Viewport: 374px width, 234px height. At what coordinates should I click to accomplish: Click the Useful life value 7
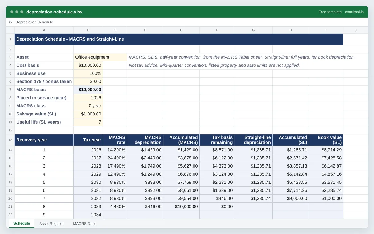click(88, 122)
